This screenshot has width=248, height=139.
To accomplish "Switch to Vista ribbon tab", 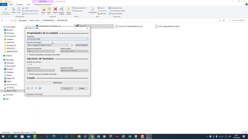I will (x=28, y=5).
